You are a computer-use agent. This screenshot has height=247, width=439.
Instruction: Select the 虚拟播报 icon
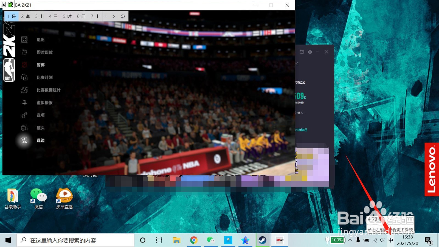[24, 103]
